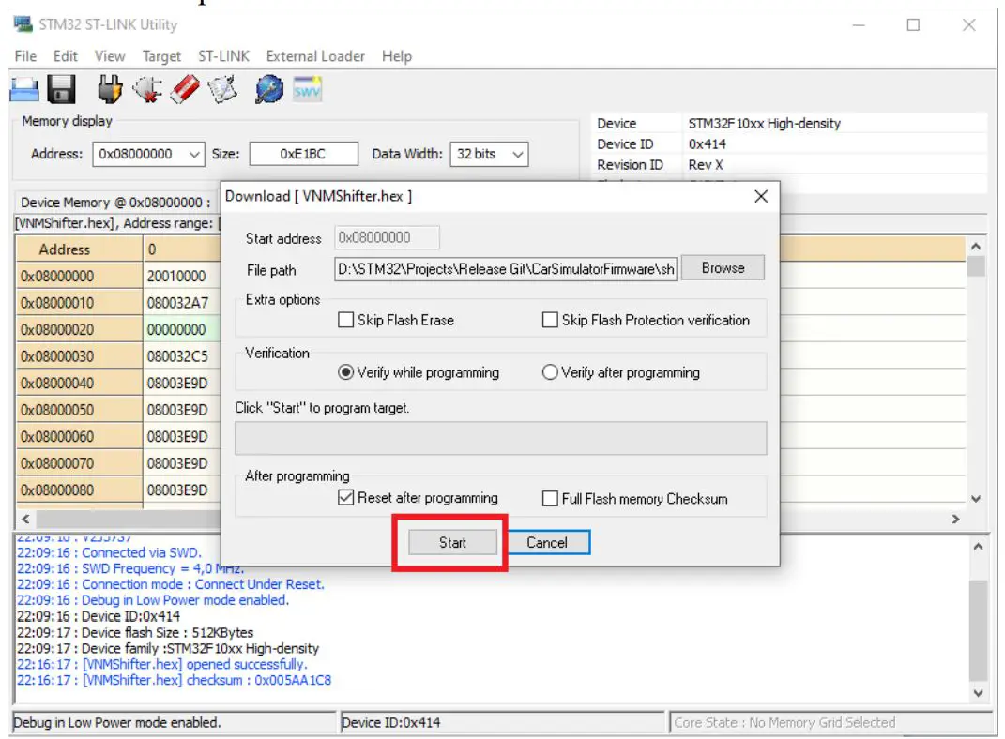Open the ST-LINK menu
1005x739 pixels.
(224, 56)
